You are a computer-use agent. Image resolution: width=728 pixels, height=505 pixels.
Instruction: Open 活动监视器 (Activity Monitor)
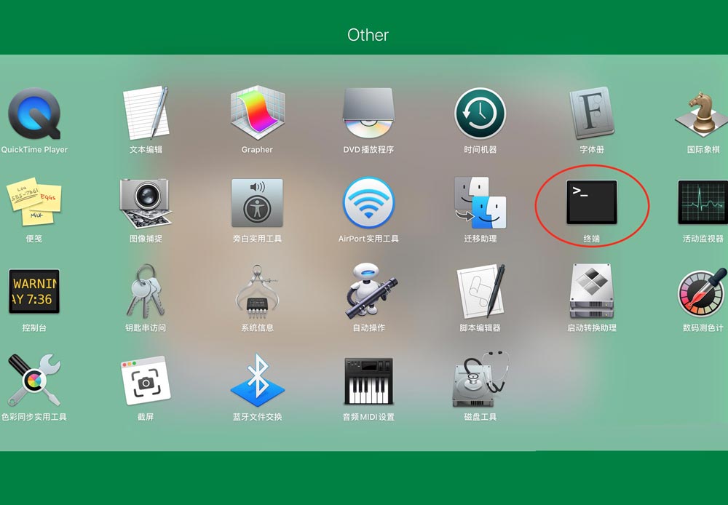coord(703,202)
